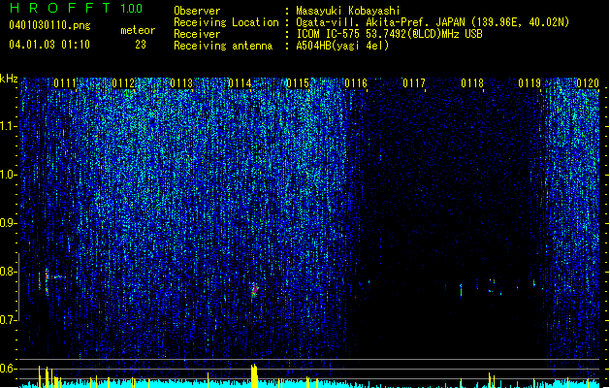Click the 'Receiving antenna' label
Image resolution: width=610 pixels, height=388 pixels.
pos(223,46)
